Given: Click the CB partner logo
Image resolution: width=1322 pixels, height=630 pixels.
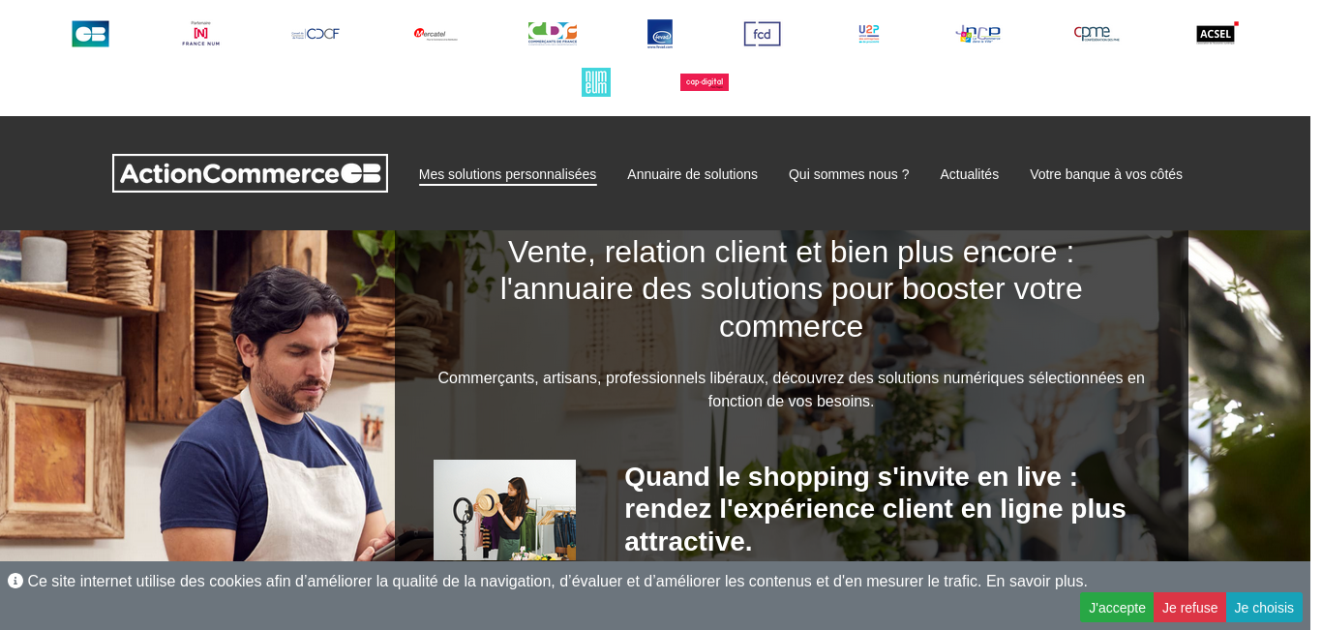Looking at the screenshot, I should coord(90,34).
